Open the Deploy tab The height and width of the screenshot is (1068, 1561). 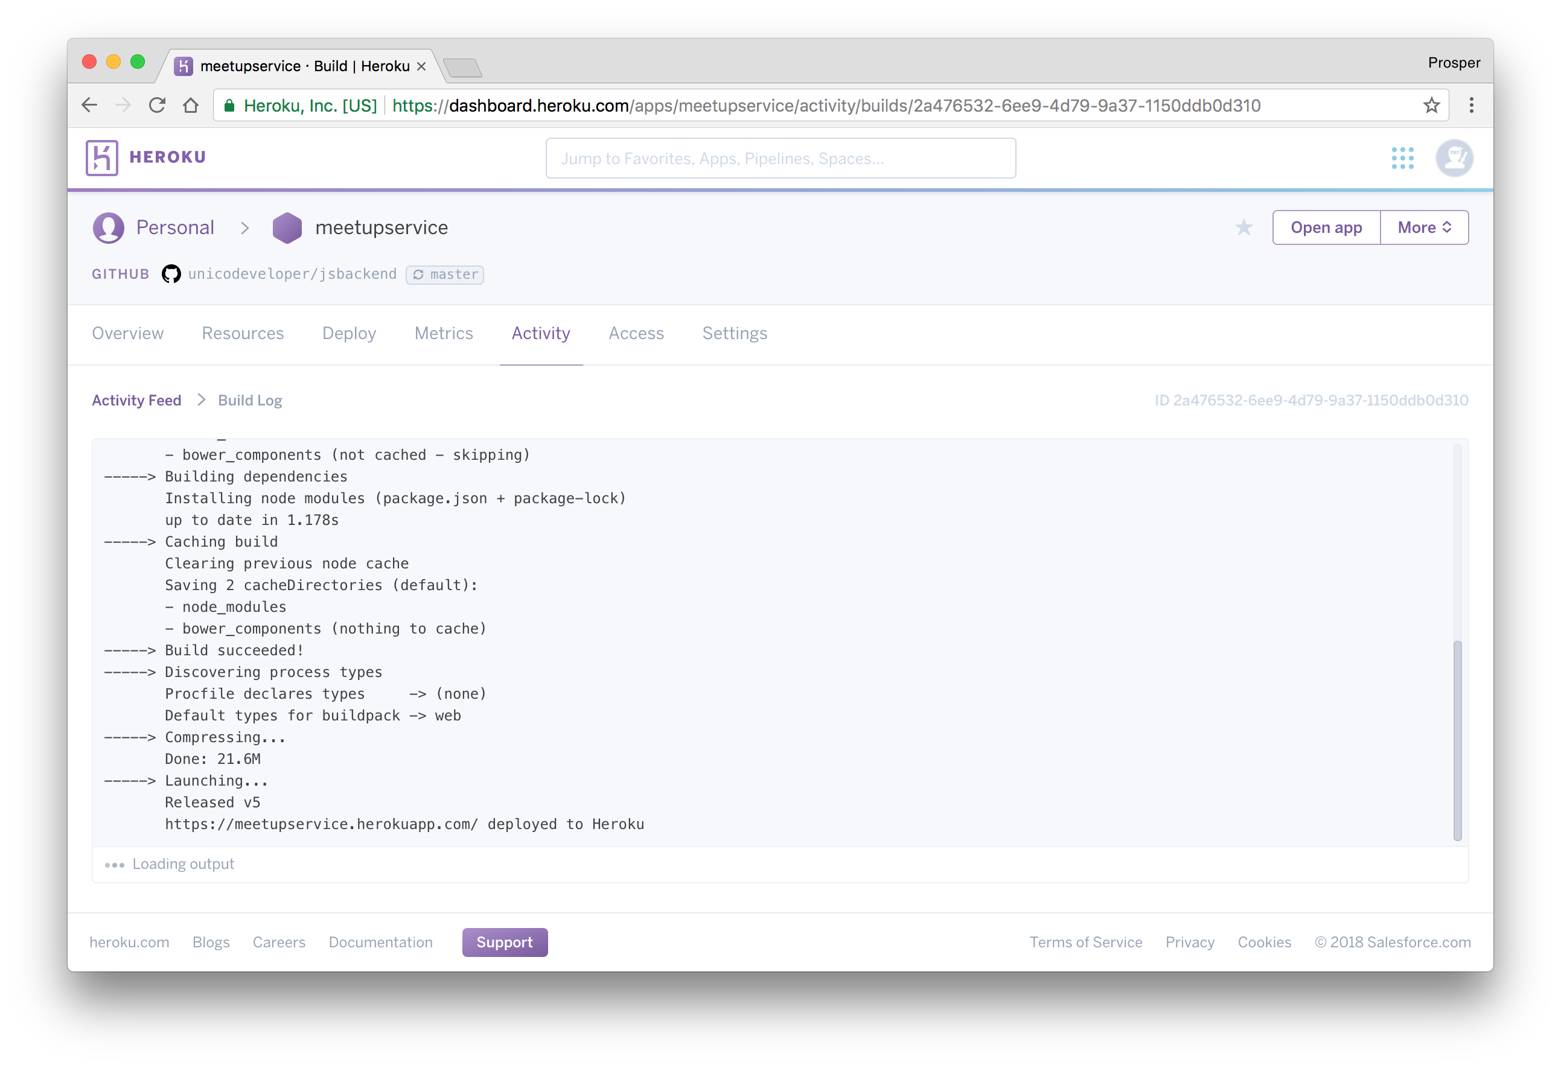click(349, 334)
